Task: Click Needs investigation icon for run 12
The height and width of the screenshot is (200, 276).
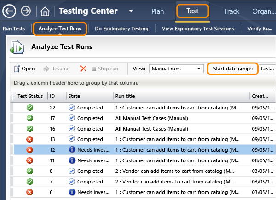Action: point(72,150)
